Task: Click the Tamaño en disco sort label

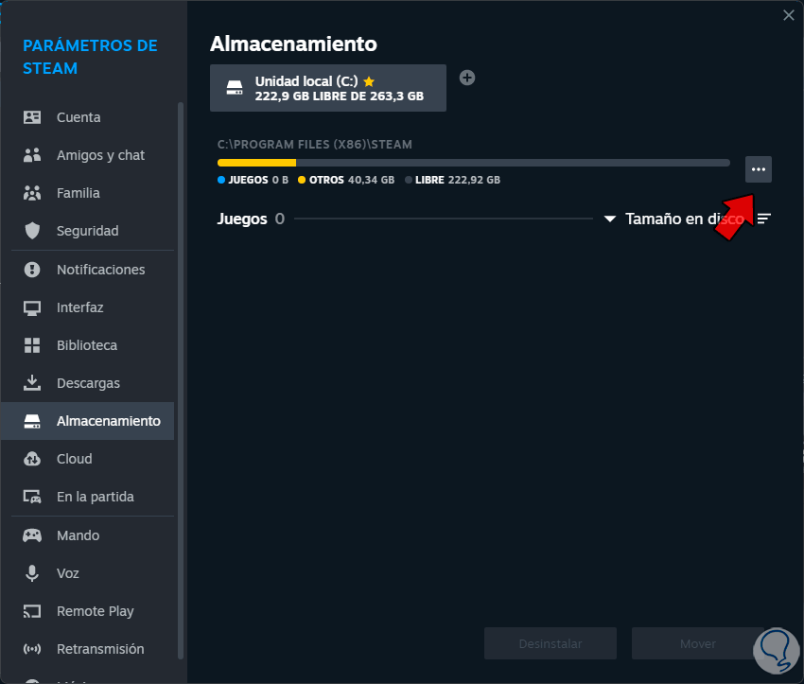Action: point(685,219)
